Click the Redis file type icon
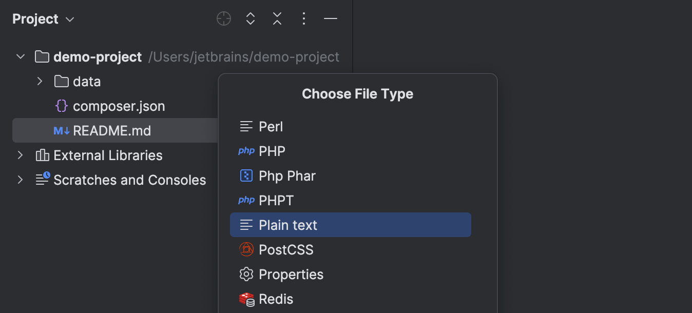692x313 pixels. click(x=246, y=299)
